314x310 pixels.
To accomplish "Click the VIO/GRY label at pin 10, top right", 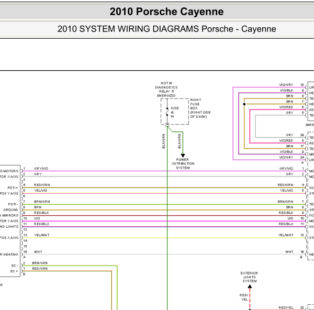I will (286, 85).
